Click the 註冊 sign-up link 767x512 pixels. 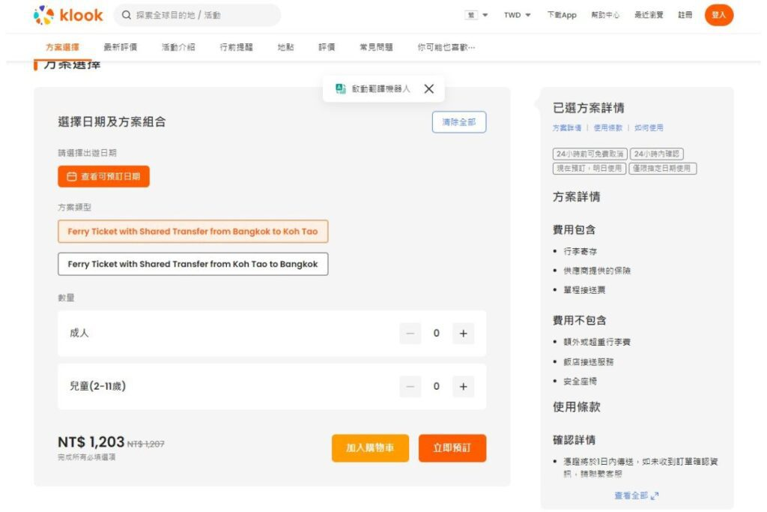pos(685,15)
